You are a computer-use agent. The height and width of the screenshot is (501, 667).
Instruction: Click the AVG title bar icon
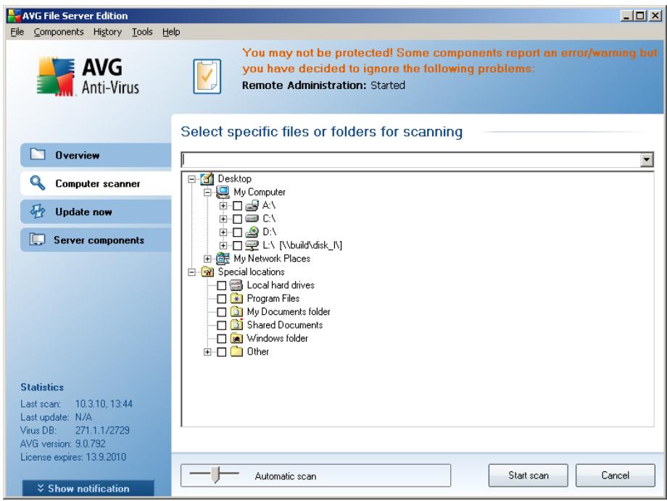pyautogui.click(x=14, y=16)
